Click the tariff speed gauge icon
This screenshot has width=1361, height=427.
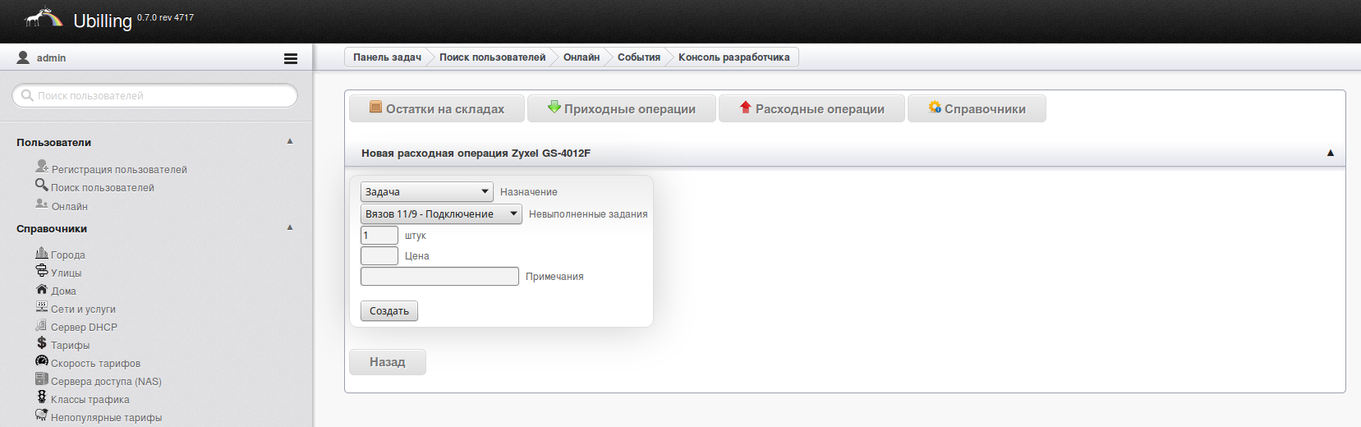point(42,361)
